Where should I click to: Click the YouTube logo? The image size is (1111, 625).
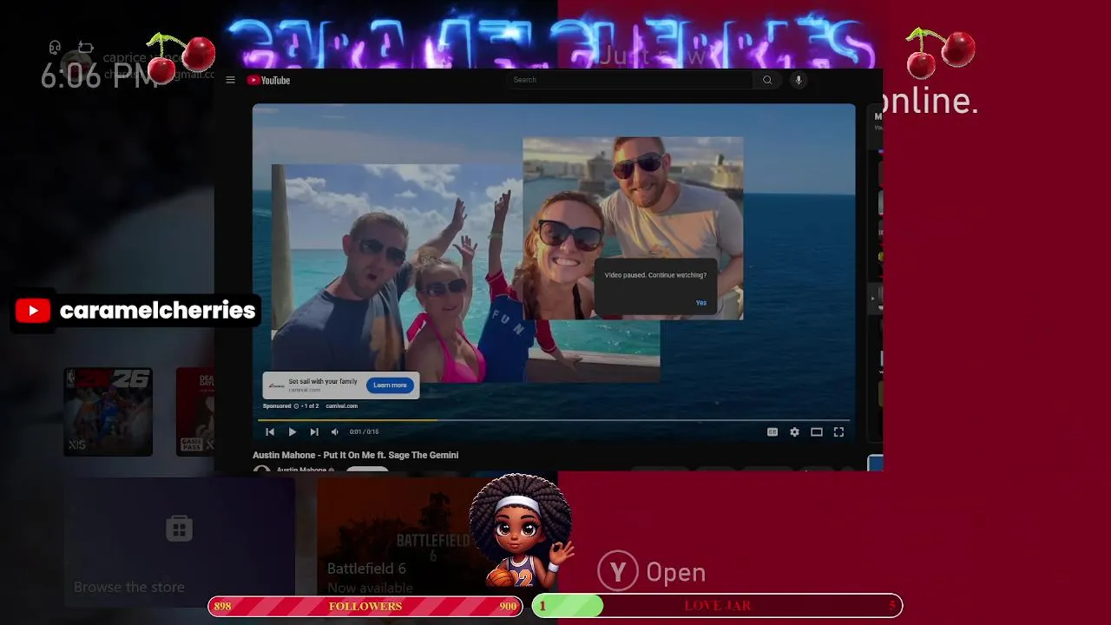[x=268, y=80]
